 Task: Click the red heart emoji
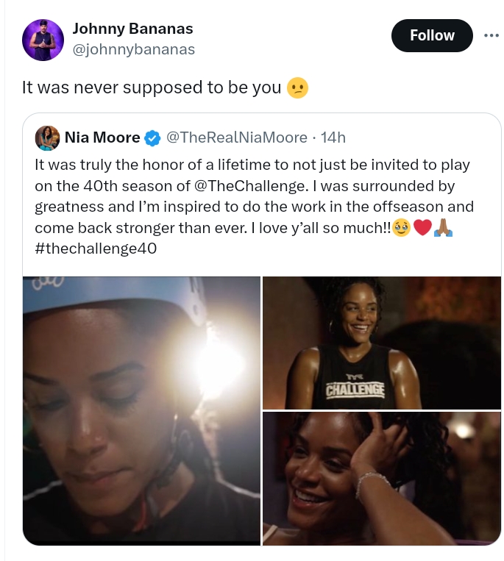coord(422,228)
